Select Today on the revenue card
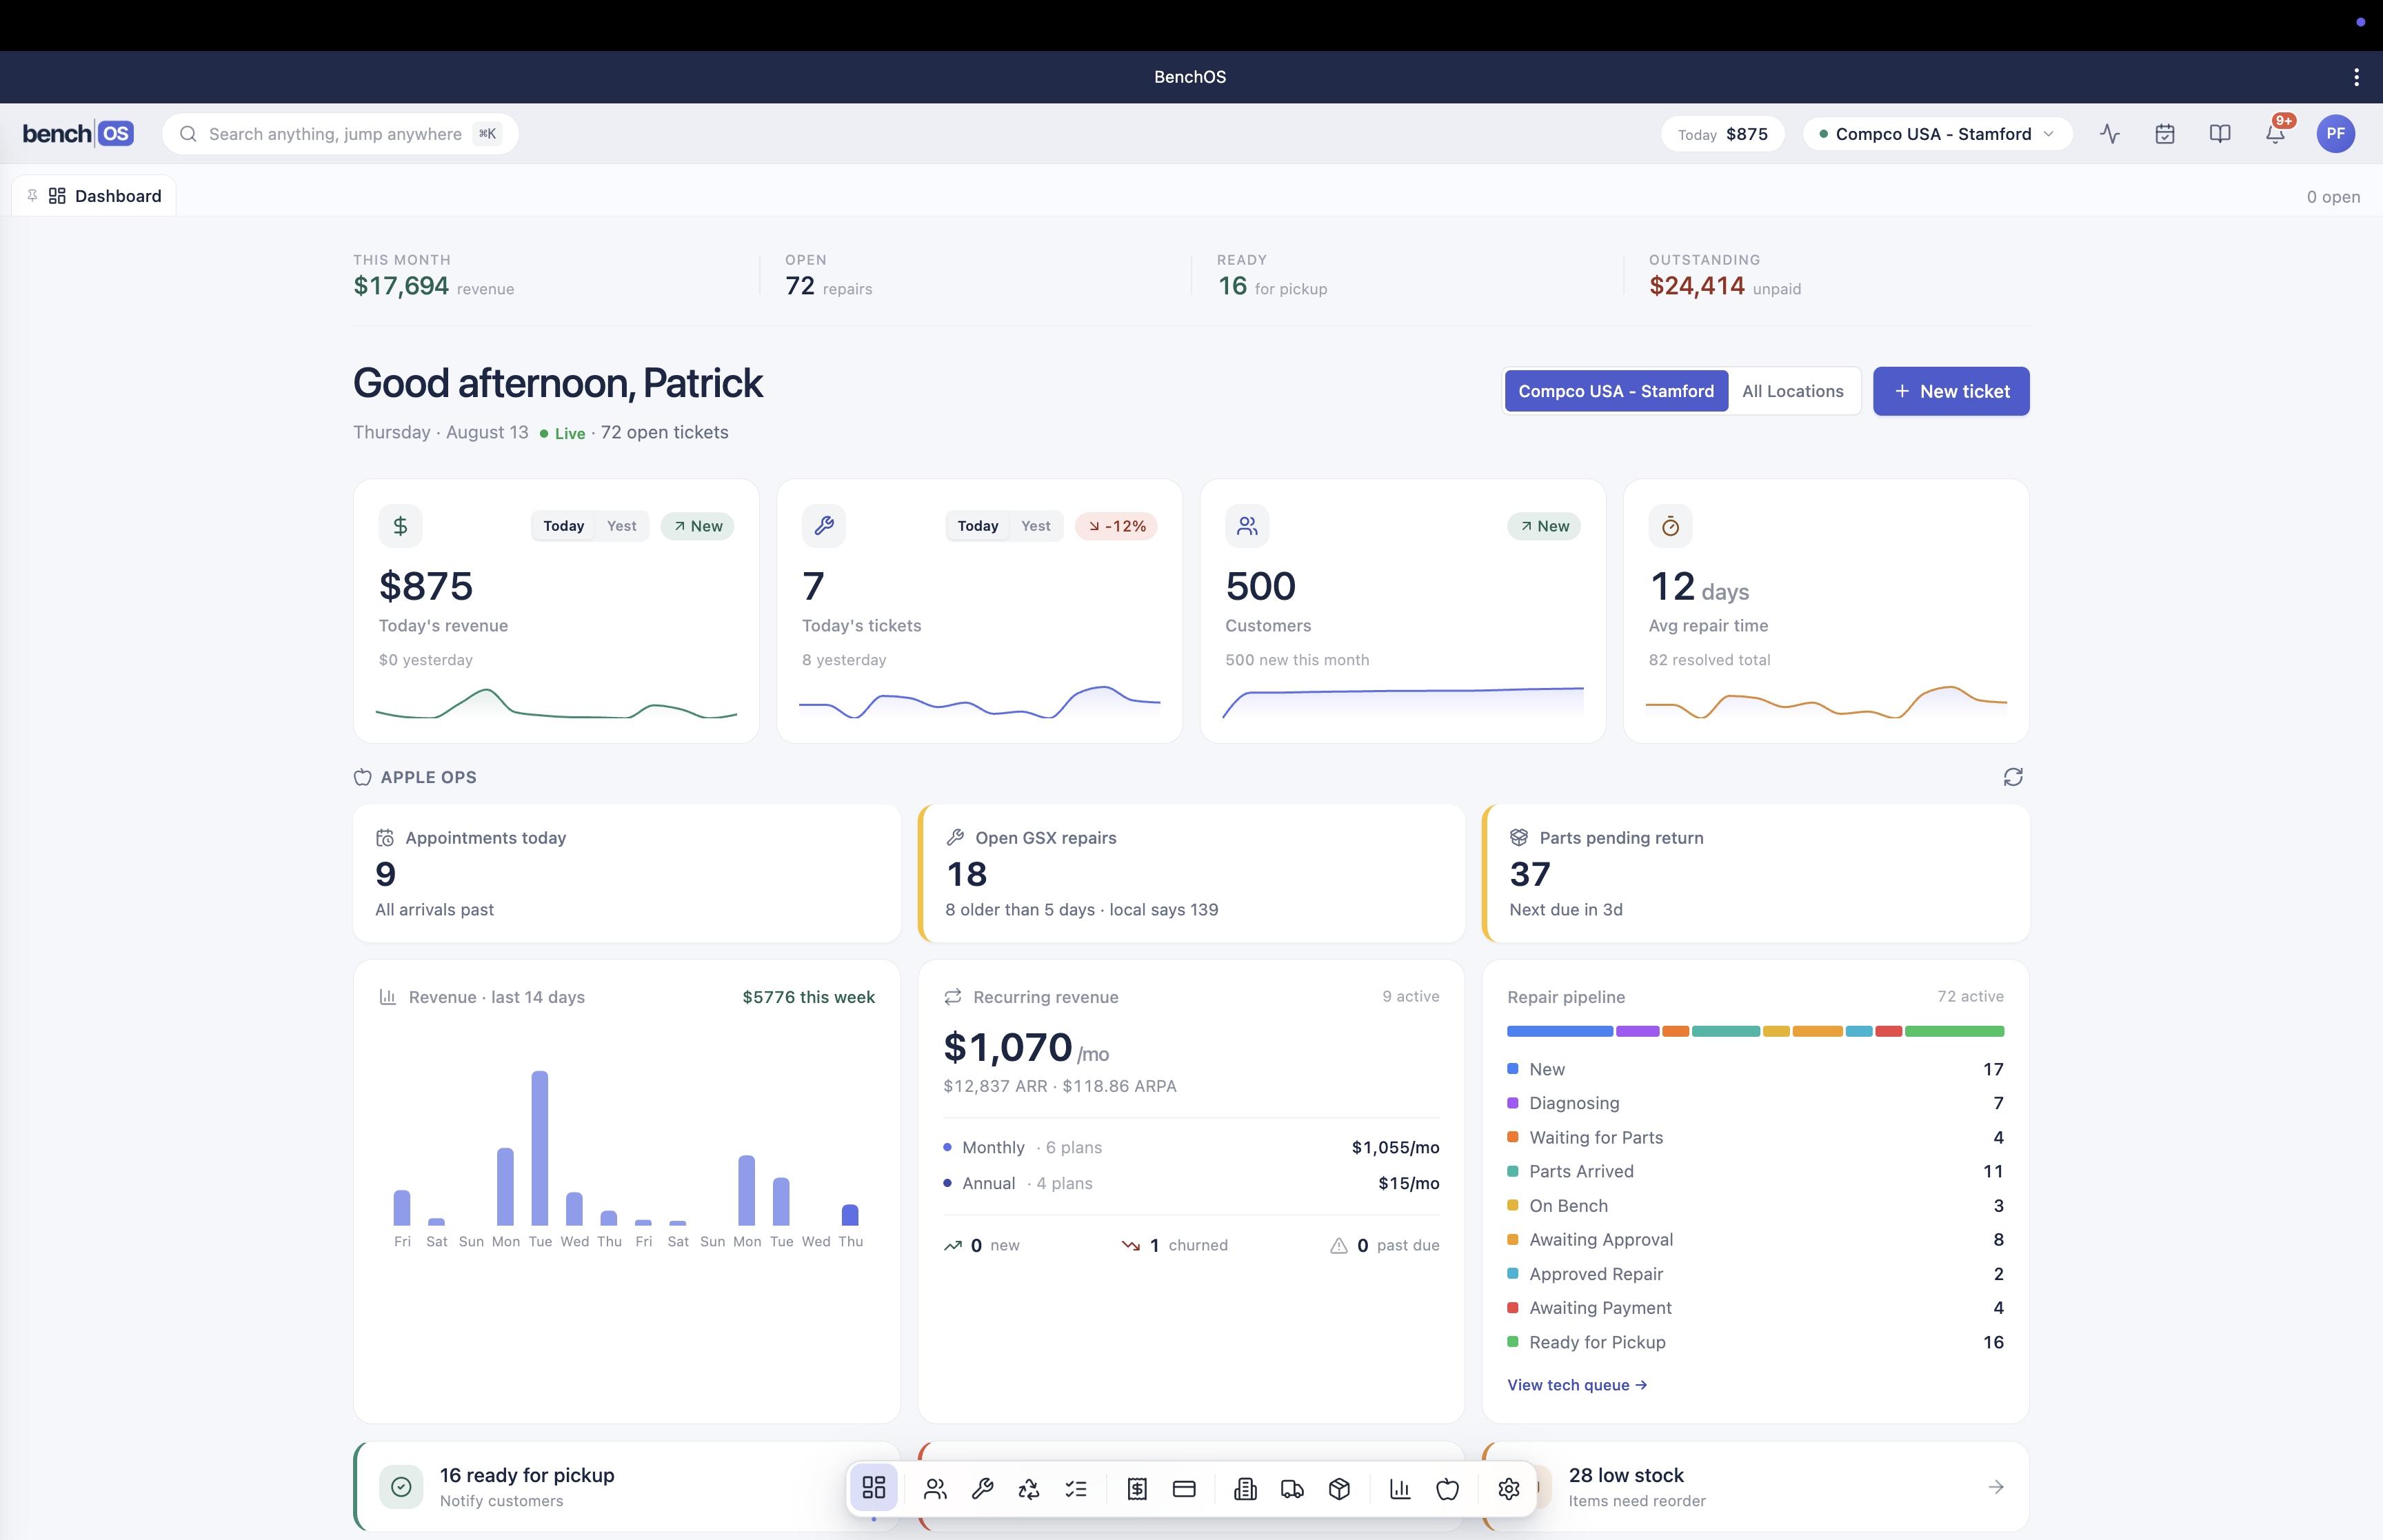 click(x=563, y=526)
